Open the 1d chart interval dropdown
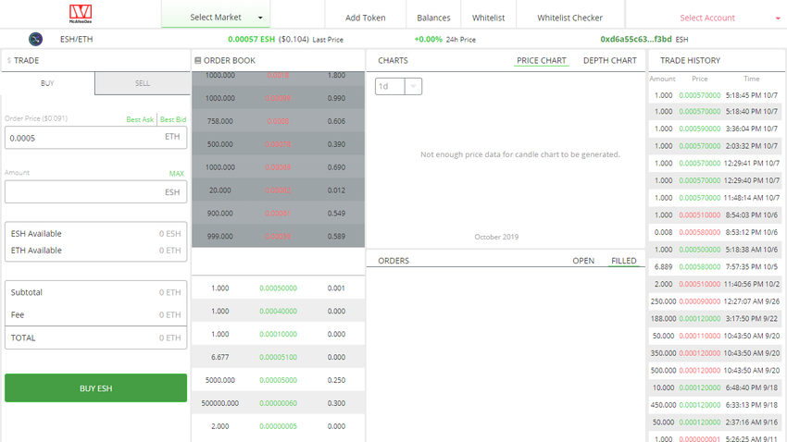The image size is (787, 442). click(x=398, y=86)
